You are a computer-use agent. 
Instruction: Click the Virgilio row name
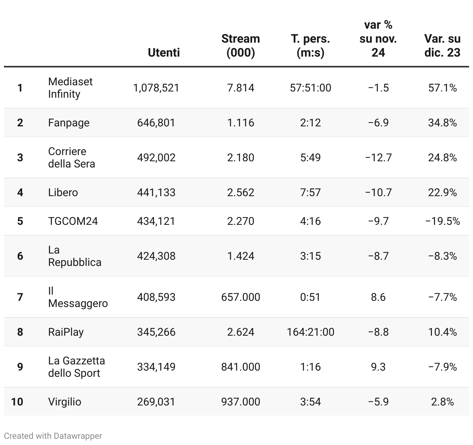click(x=65, y=402)
